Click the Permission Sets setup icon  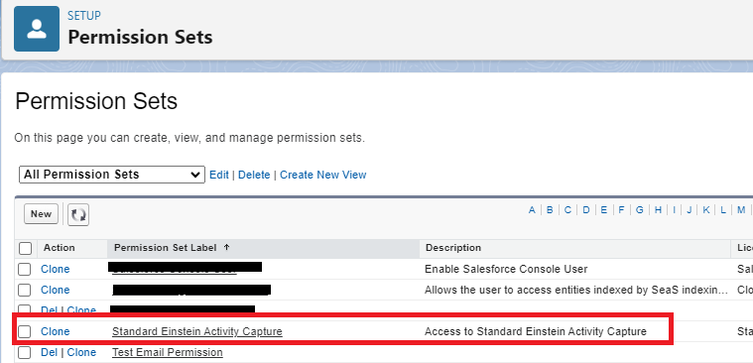(x=37, y=29)
